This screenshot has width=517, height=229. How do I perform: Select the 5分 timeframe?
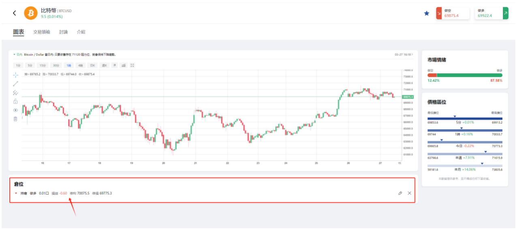point(30,65)
